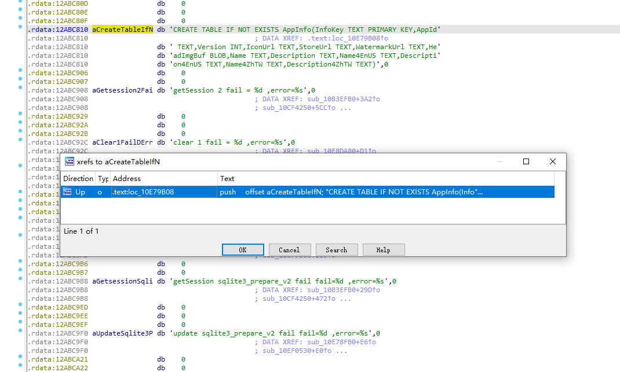Click the Up direction icon in the xref row
The image size is (620, 372).
(x=70, y=191)
